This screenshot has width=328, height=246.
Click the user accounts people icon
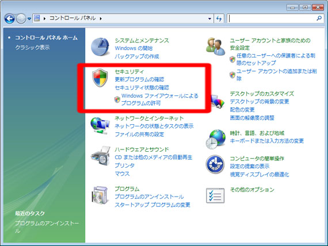click(x=215, y=47)
